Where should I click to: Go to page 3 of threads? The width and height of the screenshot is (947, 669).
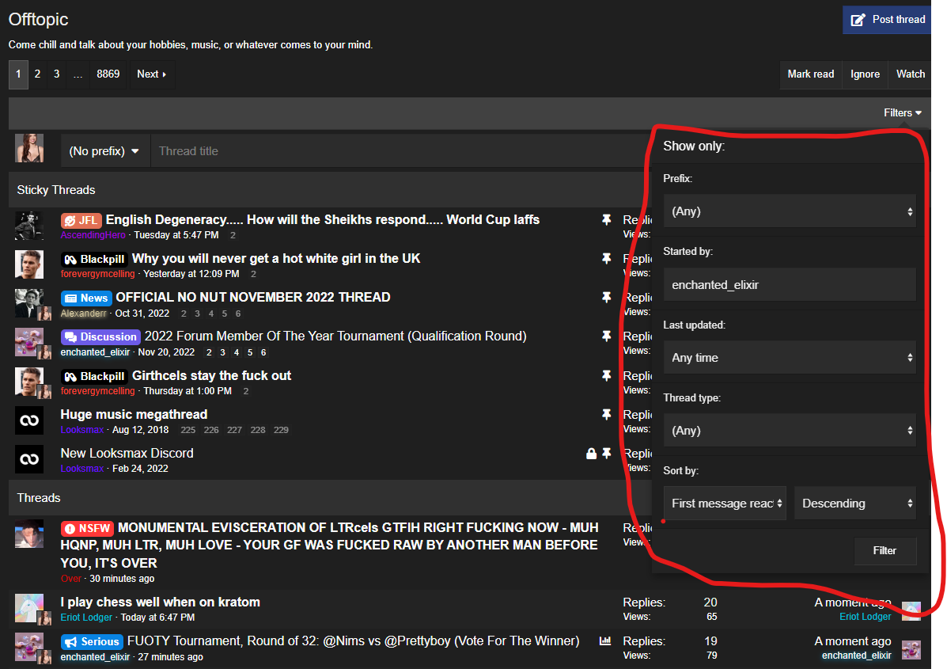tap(57, 74)
